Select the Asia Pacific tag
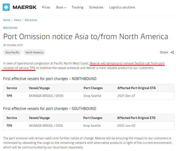The height and width of the screenshot is (151, 176). [12, 52]
